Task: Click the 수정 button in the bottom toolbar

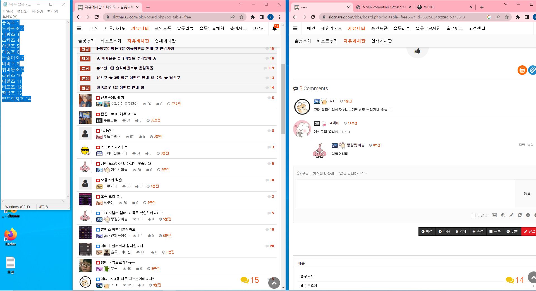Action: pos(478,231)
